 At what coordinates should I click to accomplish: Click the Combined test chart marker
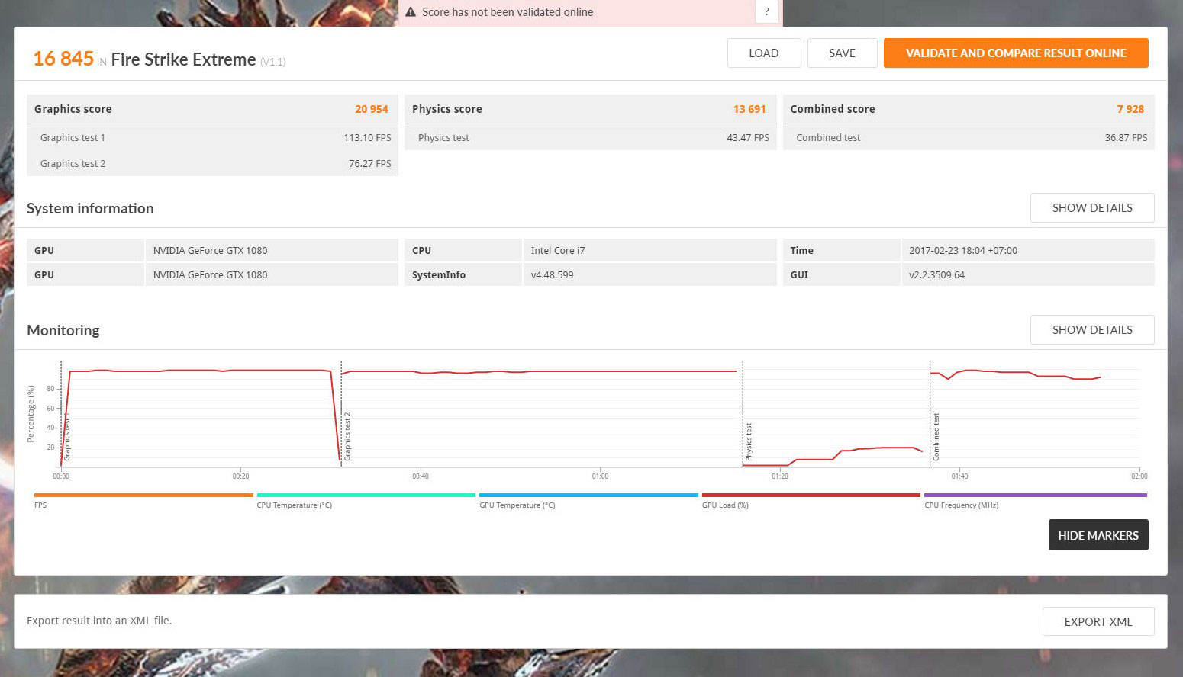coord(936,437)
